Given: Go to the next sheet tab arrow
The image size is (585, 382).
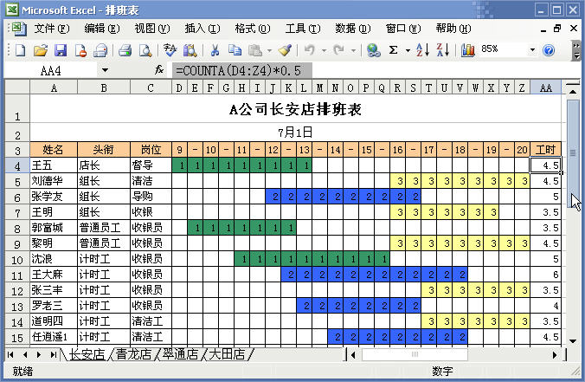Looking at the screenshot, I should tap(39, 354).
